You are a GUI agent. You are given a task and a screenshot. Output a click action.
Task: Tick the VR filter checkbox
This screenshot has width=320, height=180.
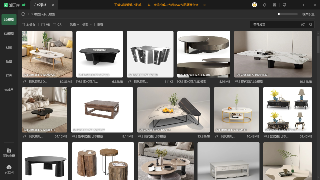click(x=43, y=25)
